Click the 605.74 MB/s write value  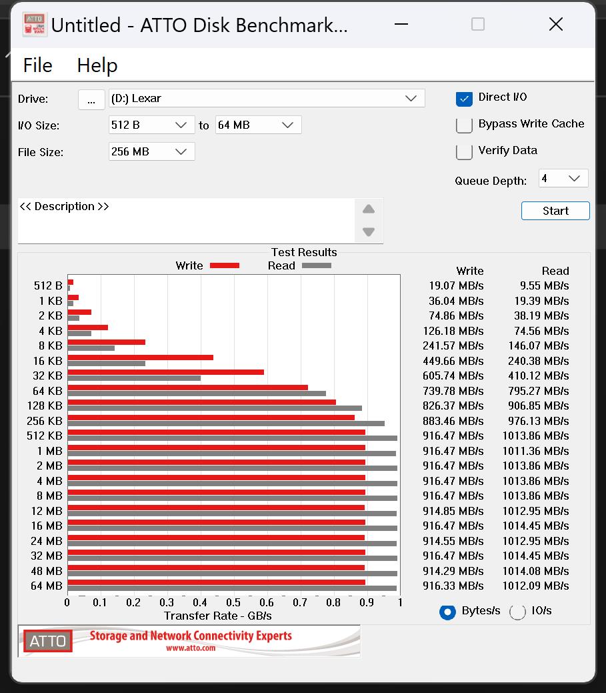point(453,376)
